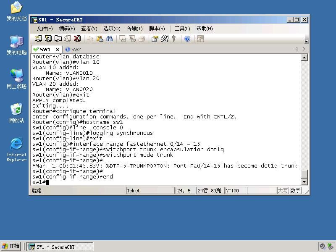Image resolution: width=336 pixels, height=252 pixels.
Task: Close the SW1 tab with its X
Action: [58, 50]
